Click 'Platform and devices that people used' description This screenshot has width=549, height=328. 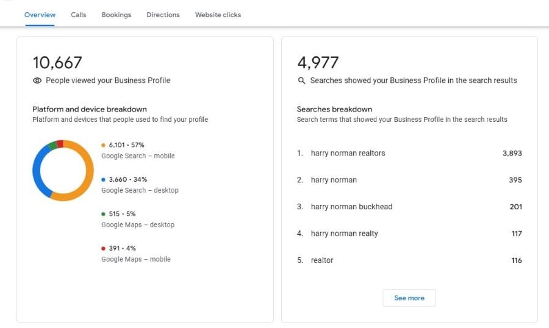coord(120,119)
